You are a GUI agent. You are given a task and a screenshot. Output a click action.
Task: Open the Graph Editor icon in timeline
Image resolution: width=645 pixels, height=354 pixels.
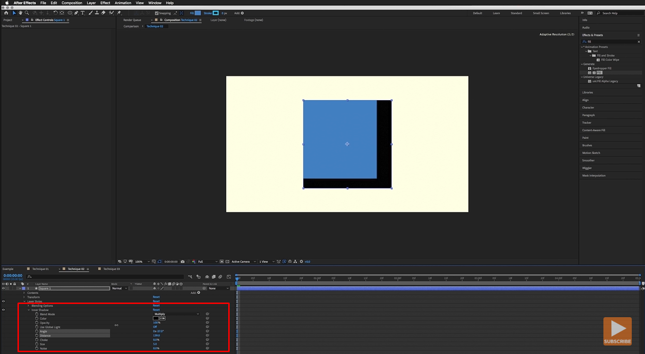[228, 277]
